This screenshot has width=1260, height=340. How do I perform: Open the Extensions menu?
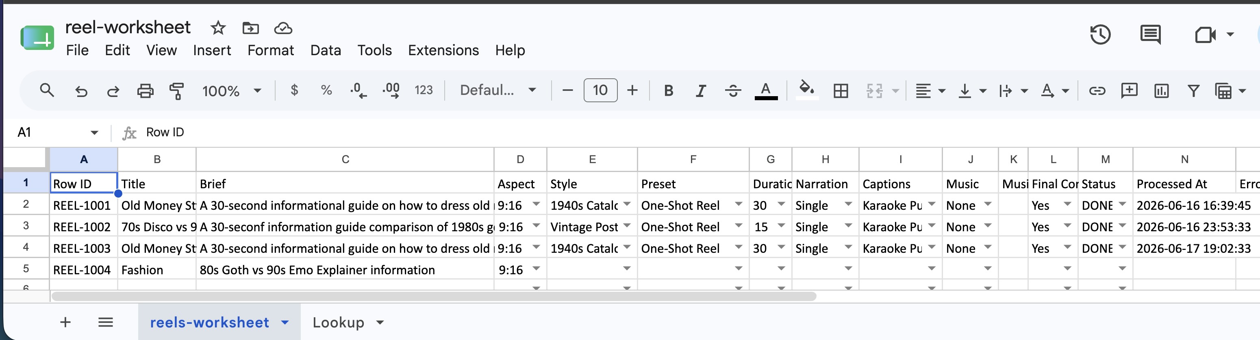click(443, 50)
